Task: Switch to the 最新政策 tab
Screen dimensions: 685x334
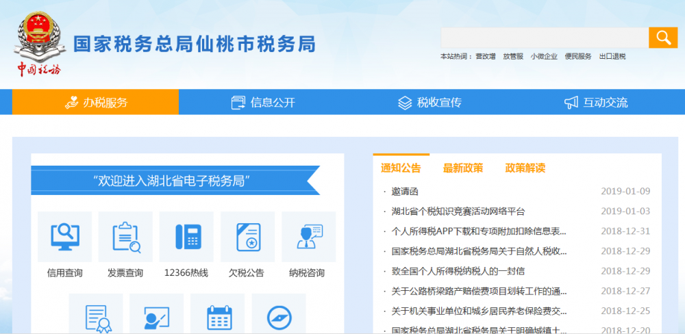Action: [x=463, y=168]
